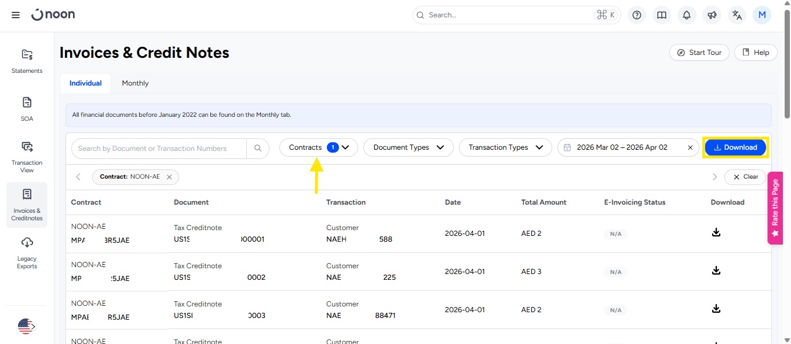Open the notifications bell
The width and height of the screenshot is (791, 344).
click(x=687, y=15)
